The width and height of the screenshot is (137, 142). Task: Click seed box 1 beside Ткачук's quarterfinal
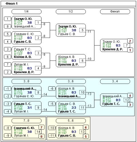tap(7, 19)
